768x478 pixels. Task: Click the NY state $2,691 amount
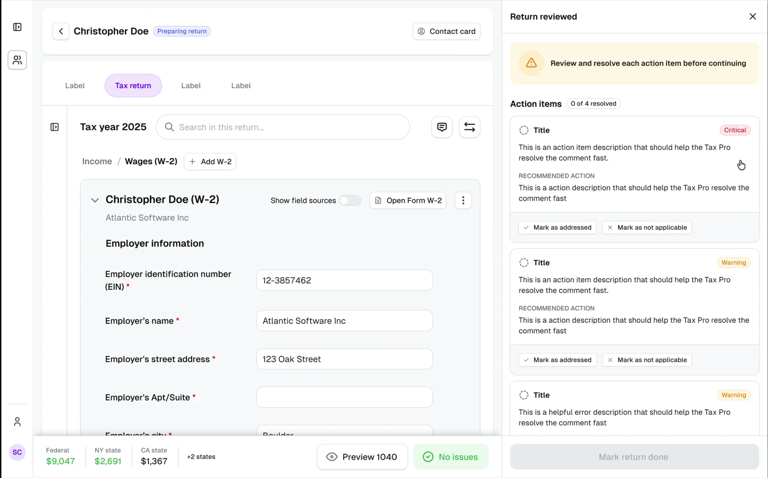108,461
